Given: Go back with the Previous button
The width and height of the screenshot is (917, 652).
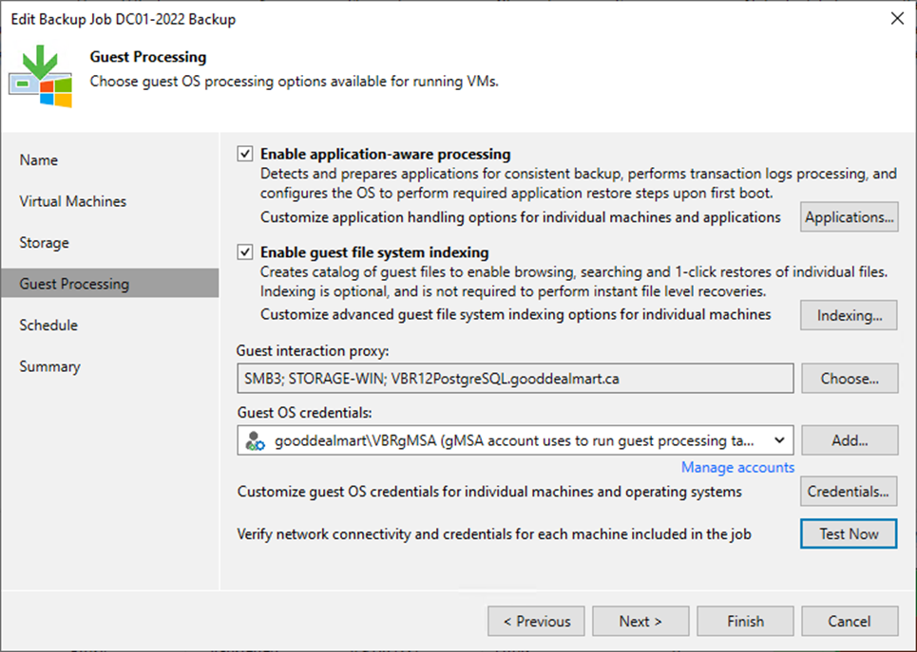Looking at the screenshot, I should (x=536, y=621).
